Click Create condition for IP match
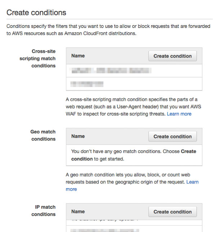The image size is (216, 232). pos(172,212)
